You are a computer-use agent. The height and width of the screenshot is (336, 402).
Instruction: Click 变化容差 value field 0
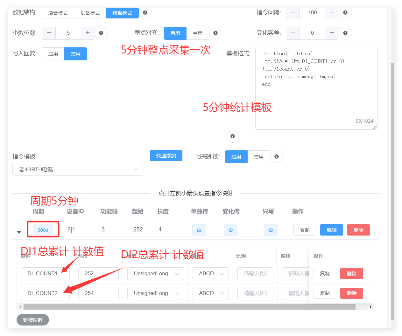tap(312, 33)
